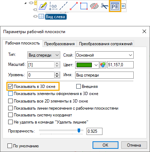Open the workplane parameters P icon
The image size is (150, 152).
click(115, 6)
